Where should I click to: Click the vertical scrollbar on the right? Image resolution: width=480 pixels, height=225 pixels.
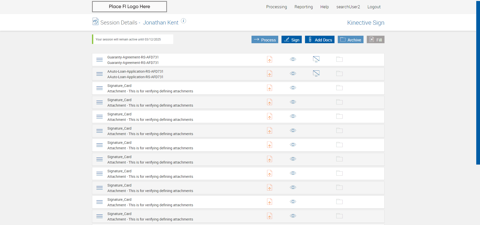coord(478,82)
